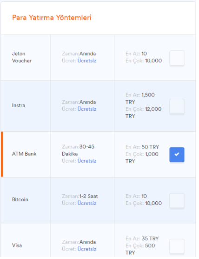Click the Para Yatırma Yöntemleri heading

[52, 18]
